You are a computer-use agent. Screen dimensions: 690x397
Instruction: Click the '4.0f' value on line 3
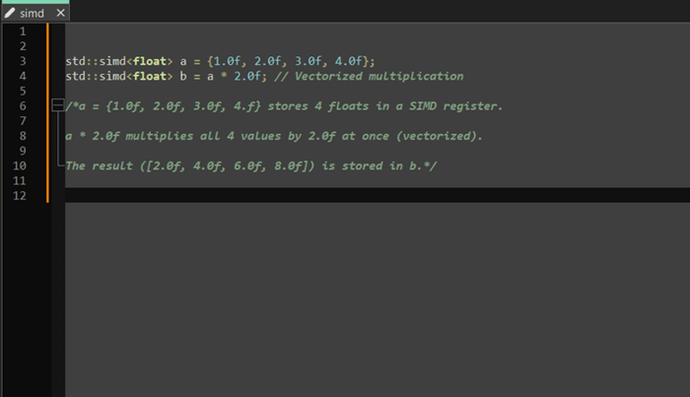point(346,61)
